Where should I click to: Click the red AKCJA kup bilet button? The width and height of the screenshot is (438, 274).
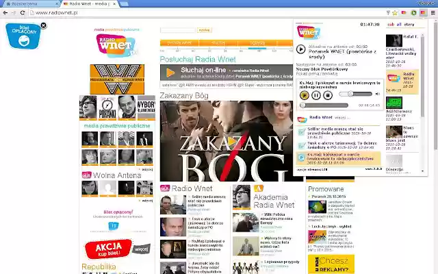pos(108,249)
